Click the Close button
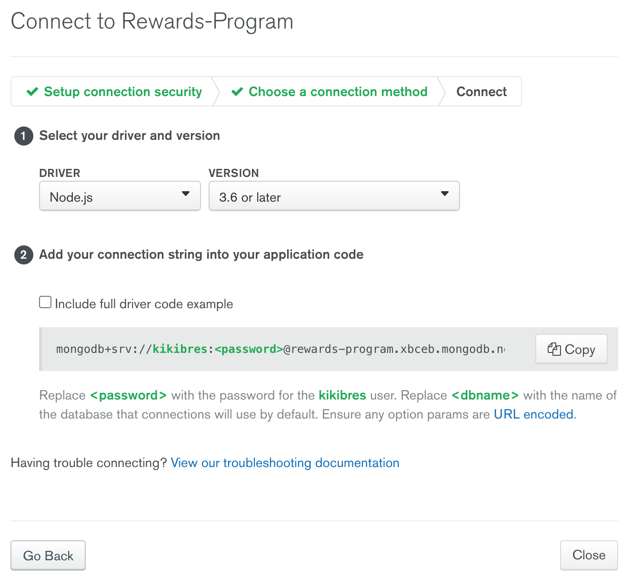The height and width of the screenshot is (585, 641). tap(589, 555)
